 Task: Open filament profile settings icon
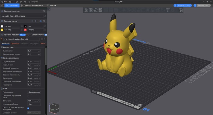pos(44,21)
